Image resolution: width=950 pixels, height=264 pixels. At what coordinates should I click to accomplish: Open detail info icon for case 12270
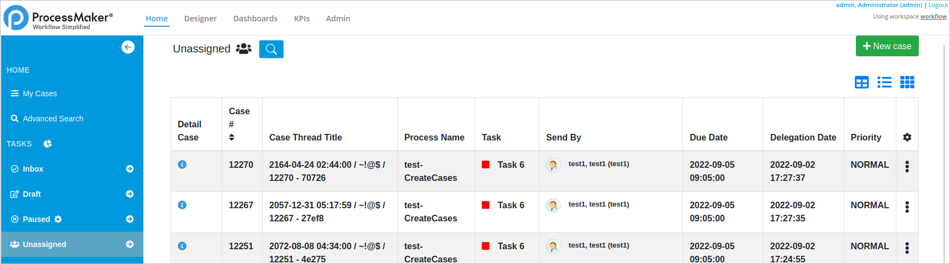pos(182,165)
